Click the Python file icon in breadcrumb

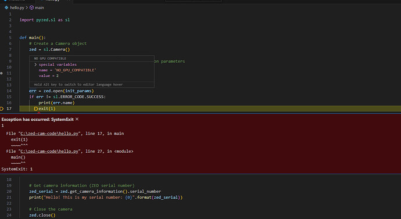click(x=6, y=8)
